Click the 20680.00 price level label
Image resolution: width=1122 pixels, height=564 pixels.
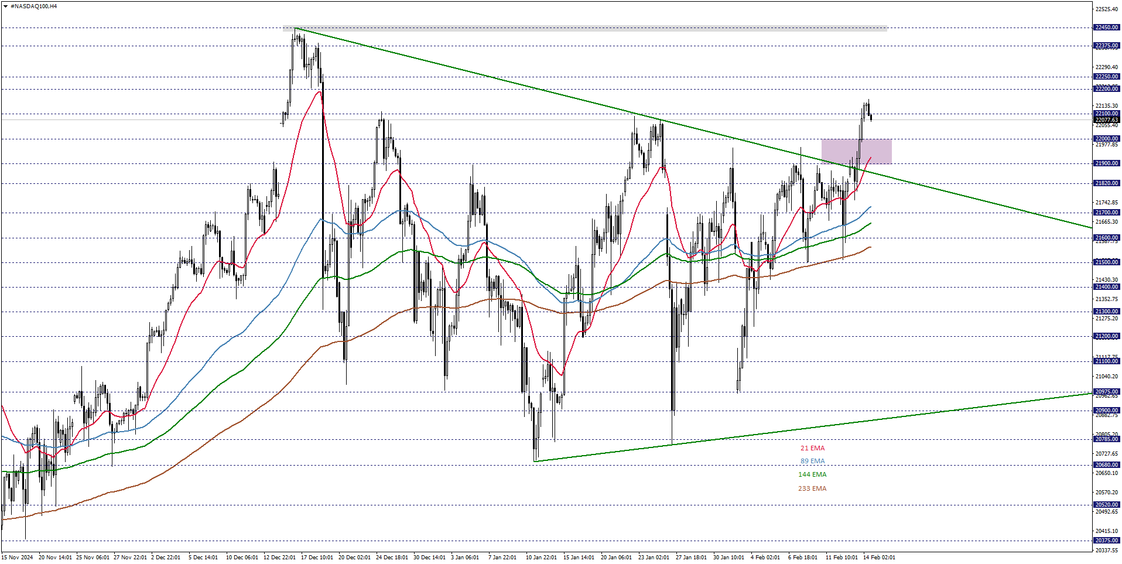click(x=1107, y=465)
